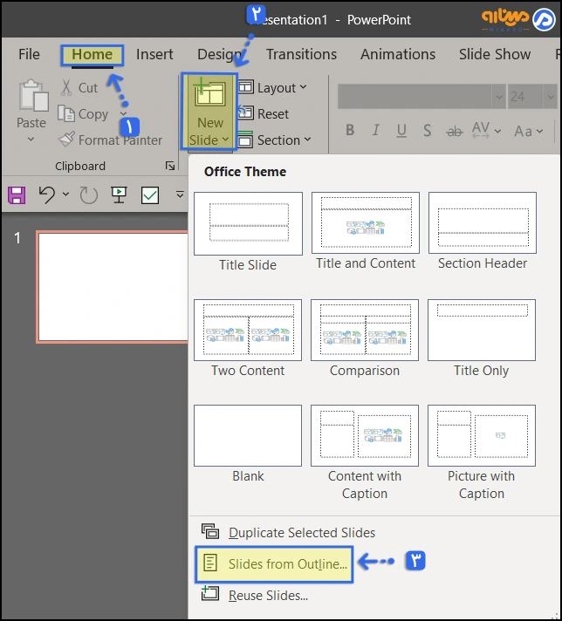This screenshot has height=621, width=562.
Task: Apply Italic formatting
Action: (x=376, y=130)
